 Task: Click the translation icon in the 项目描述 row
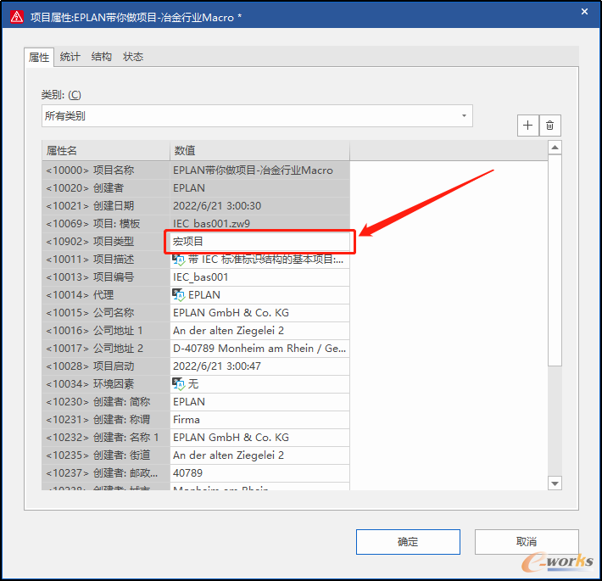[179, 260]
